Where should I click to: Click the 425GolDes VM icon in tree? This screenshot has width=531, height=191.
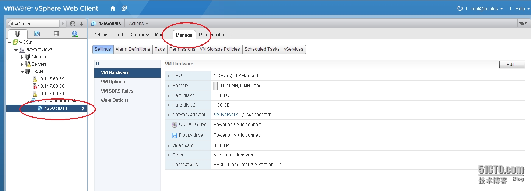tap(41, 108)
